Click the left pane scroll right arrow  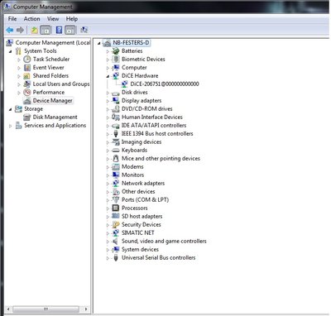86,309
